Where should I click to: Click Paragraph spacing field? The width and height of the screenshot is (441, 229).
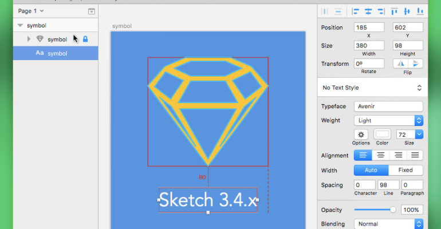click(x=412, y=185)
